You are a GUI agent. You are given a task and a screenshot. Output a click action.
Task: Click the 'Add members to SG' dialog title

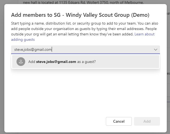pos(80,15)
